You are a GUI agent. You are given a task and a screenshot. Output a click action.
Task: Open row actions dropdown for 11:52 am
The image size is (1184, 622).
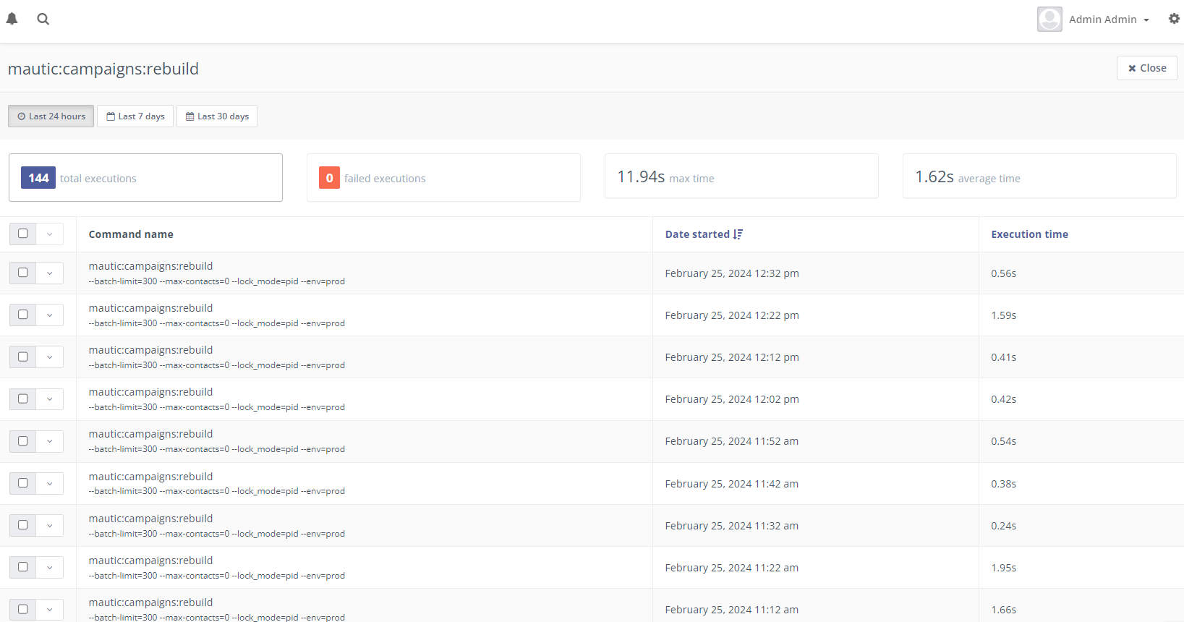[x=50, y=441]
